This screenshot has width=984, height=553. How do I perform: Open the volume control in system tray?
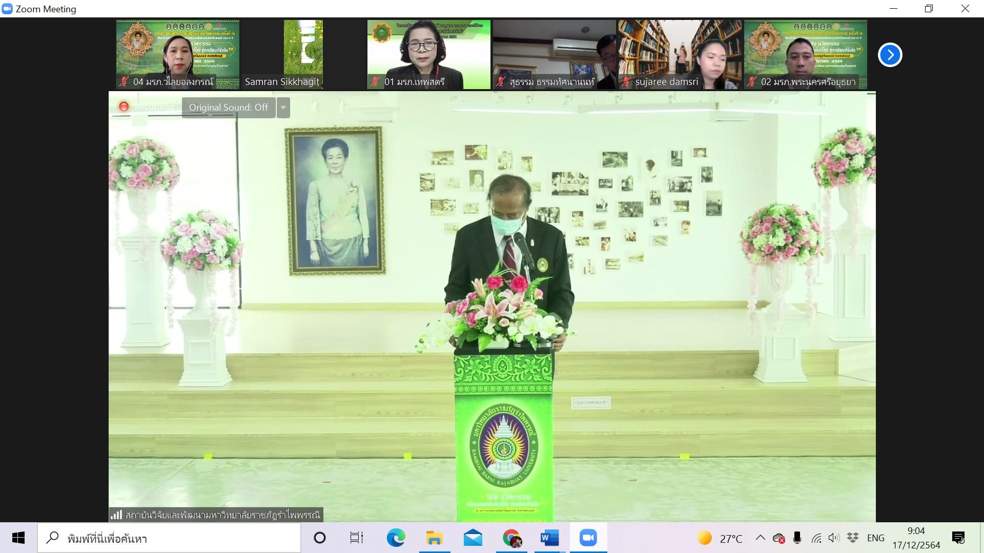834,538
